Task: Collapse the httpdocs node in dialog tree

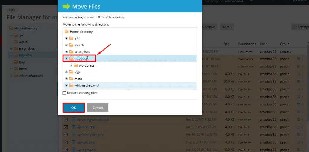Action: pos(67,58)
